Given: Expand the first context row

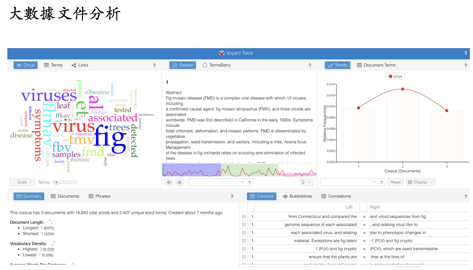Looking at the screenshot, I should pos(244,216).
